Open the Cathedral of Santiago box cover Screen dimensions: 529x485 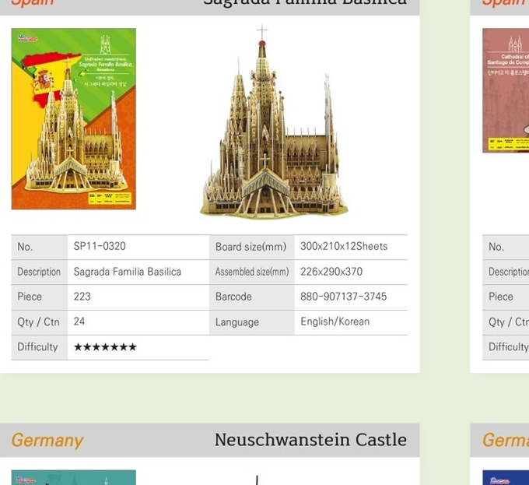506,90
